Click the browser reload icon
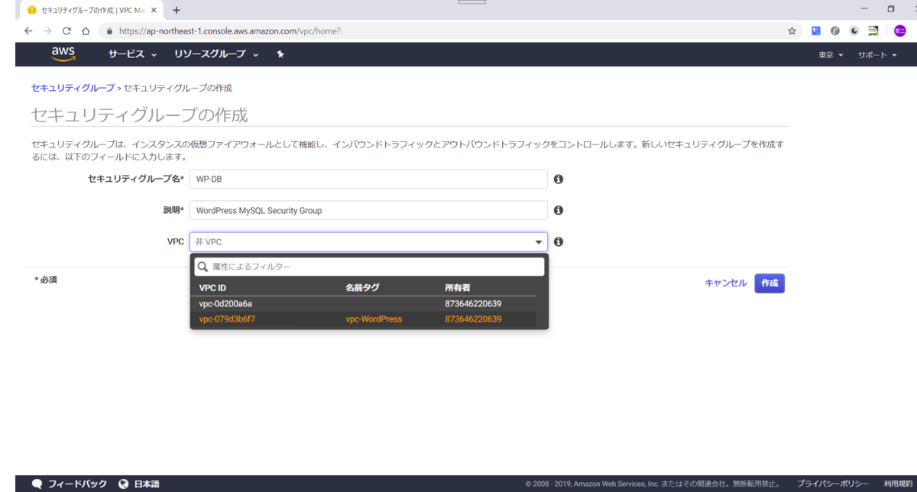The image size is (917, 492). (66, 31)
